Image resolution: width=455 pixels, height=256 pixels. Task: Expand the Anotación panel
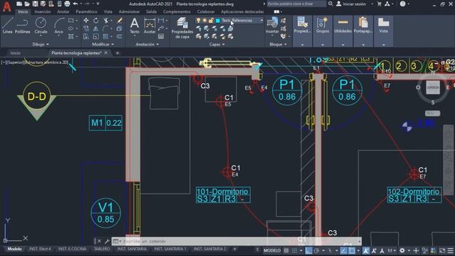coord(147,44)
